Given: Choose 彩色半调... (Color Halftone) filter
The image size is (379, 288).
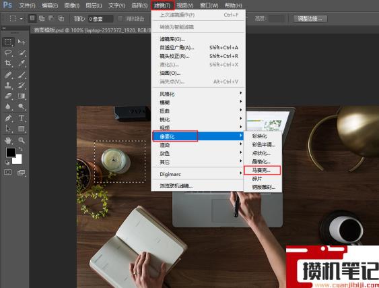Looking at the screenshot, I should point(263,144).
